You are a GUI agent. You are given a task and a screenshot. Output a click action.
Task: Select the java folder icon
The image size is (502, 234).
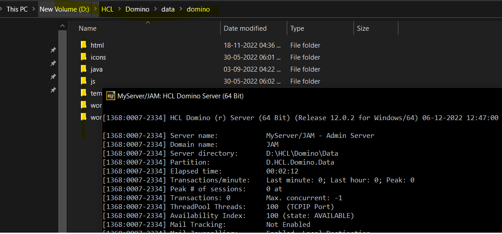84,69
